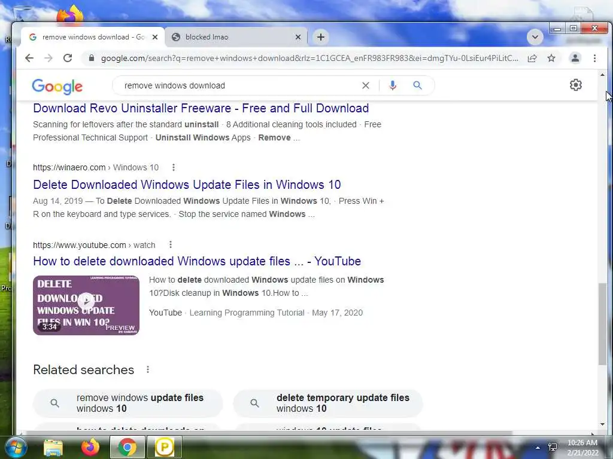The width and height of the screenshot is (613, 459).
Task: Click the Google logo
Action: [57, 86]
